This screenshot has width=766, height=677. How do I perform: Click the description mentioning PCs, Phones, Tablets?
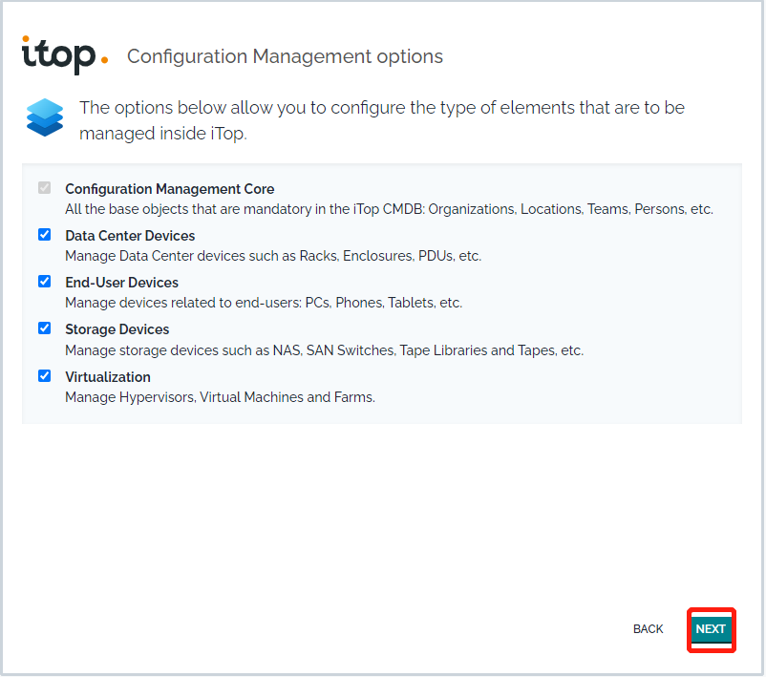(x=264, y=303)
